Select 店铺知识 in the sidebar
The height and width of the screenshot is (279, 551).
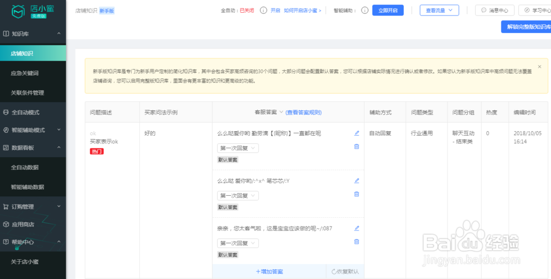[x=33, y=53]
